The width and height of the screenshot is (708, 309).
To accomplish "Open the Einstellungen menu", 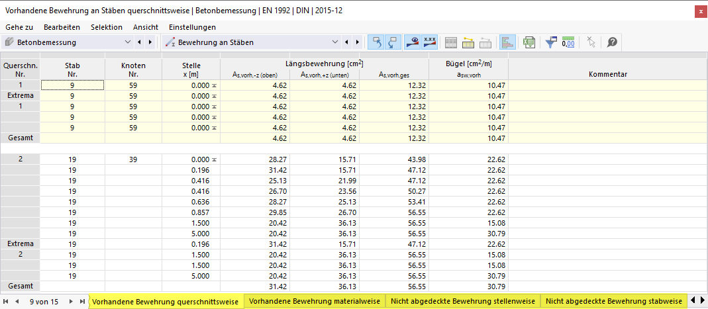I will 192,27.
